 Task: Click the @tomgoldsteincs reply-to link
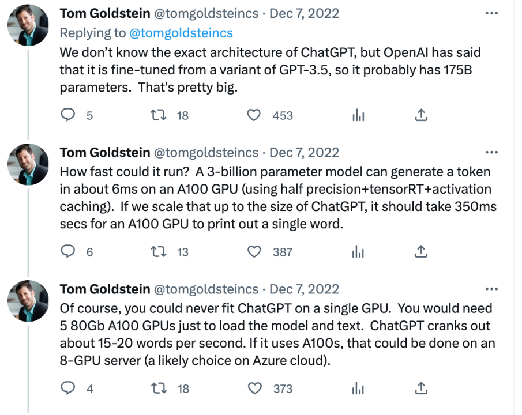pyautogui.click(x=181, y=33)
